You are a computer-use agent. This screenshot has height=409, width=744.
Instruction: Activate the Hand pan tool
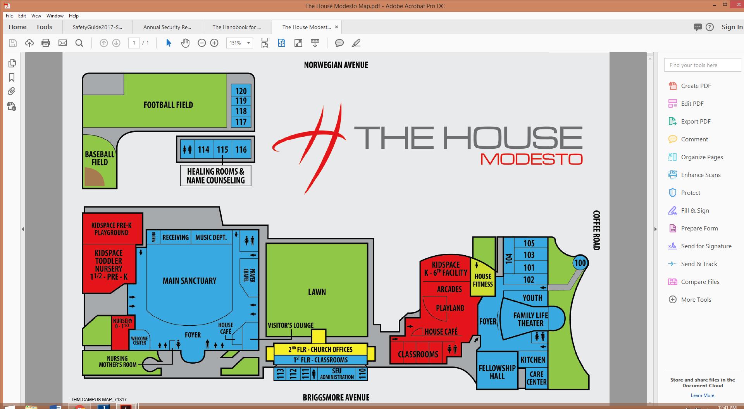[x=185, y=43]
